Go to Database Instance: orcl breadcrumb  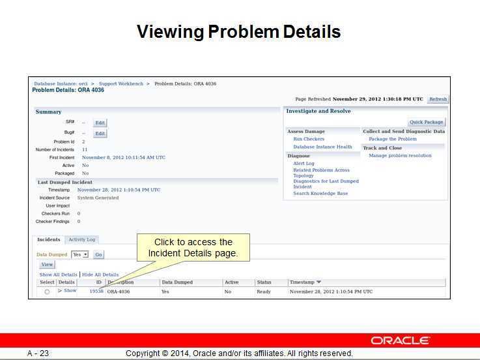pyautogui.click(x=61, y=83)
